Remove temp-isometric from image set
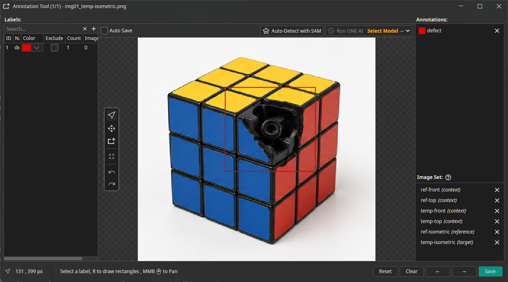 click(x=497, y=242)
